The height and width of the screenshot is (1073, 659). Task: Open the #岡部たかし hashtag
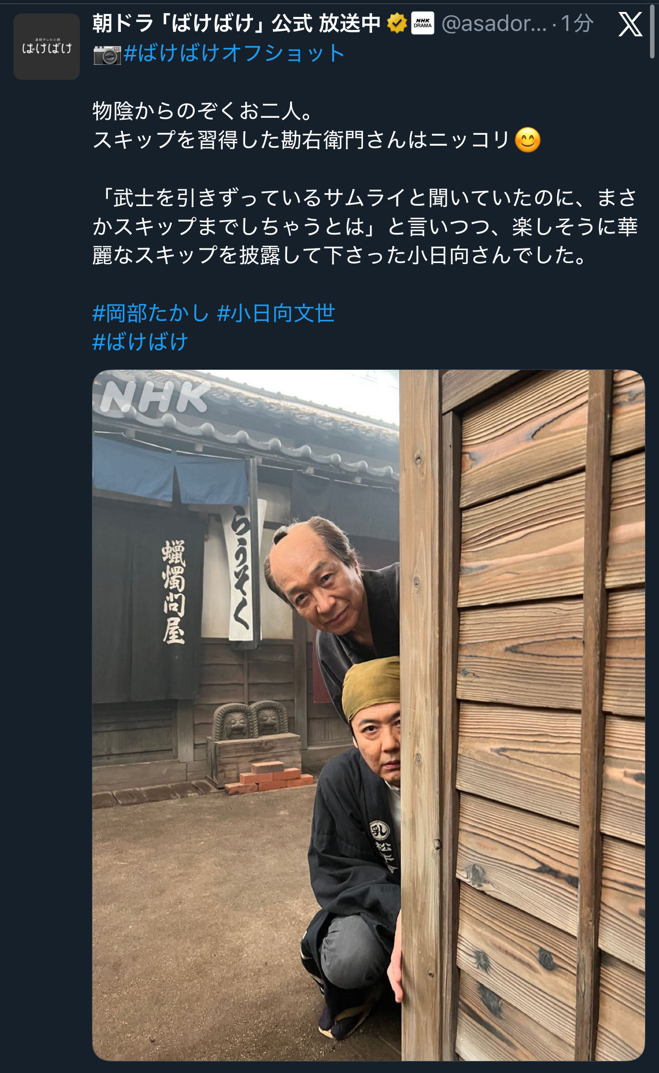click(x=150, y=313)
